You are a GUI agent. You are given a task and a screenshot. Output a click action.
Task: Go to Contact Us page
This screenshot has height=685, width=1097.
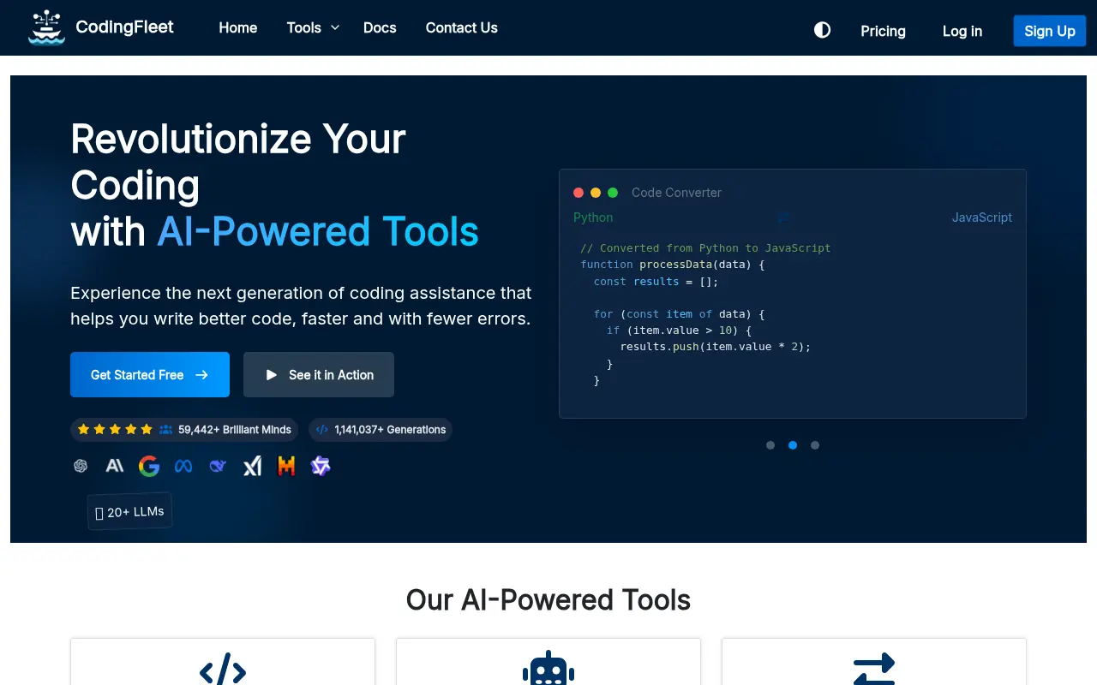tap(461, 27)
